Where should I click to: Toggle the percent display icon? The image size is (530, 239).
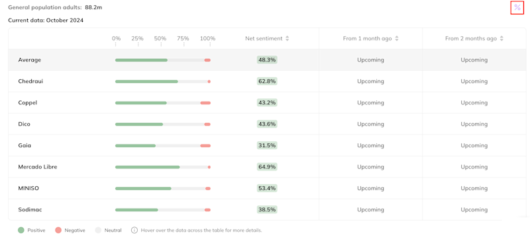(517, 7)
